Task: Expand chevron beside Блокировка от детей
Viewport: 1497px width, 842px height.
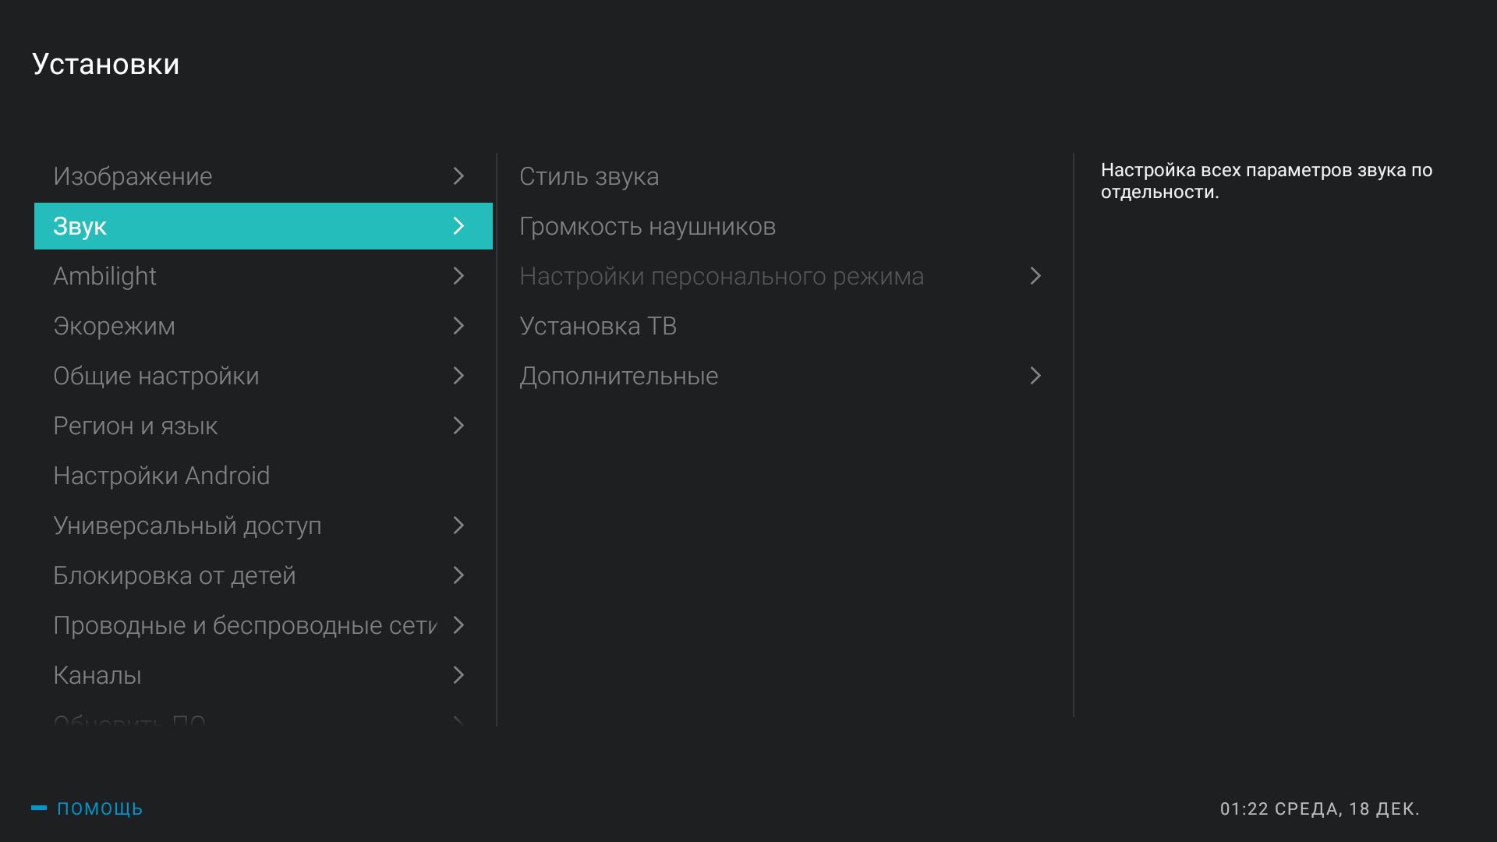Action: coord(458,575)
